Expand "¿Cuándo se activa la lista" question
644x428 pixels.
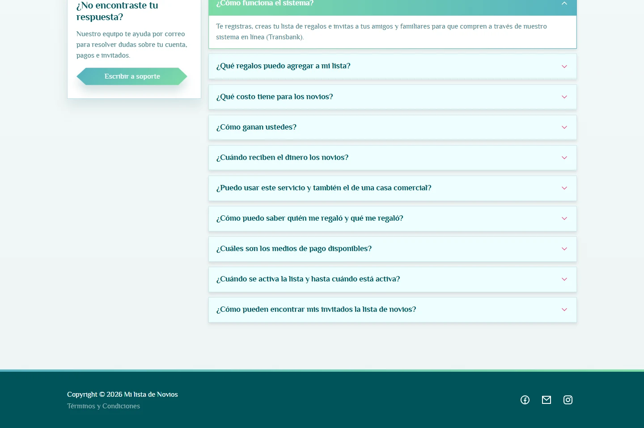coord(393,279)
